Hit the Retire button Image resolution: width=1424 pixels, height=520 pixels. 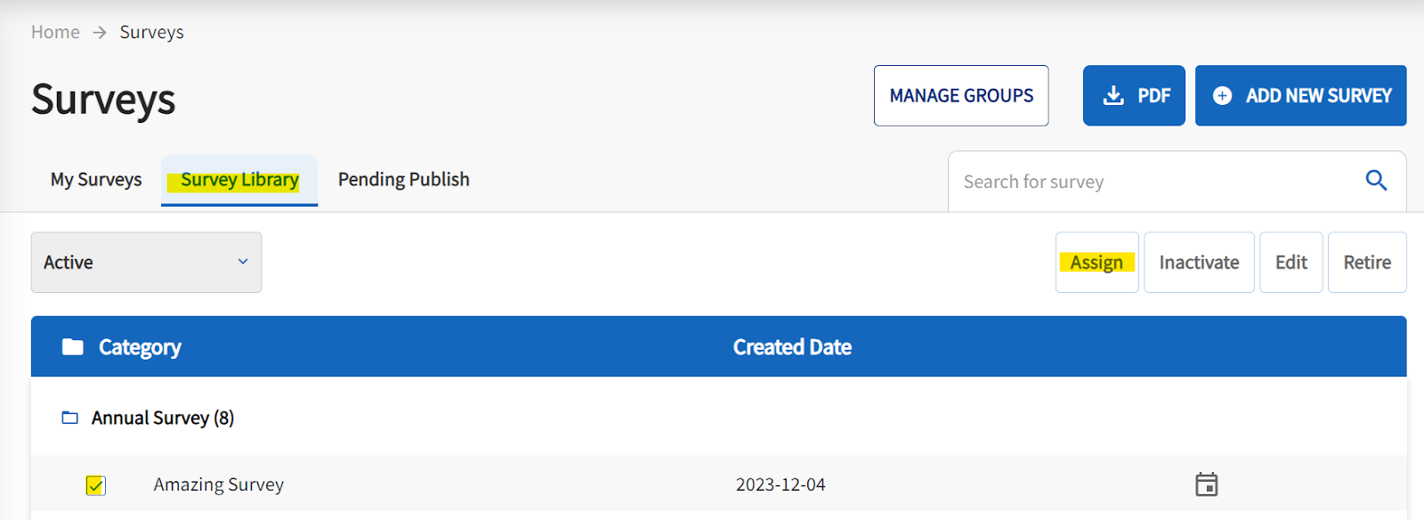click(1366, 263)
